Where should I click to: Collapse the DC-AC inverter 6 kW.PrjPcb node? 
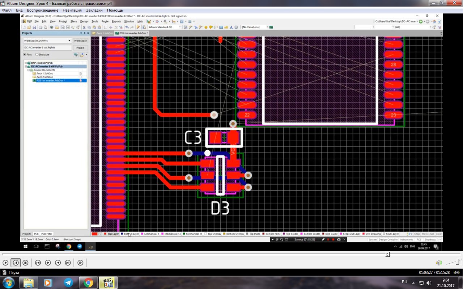26,66
